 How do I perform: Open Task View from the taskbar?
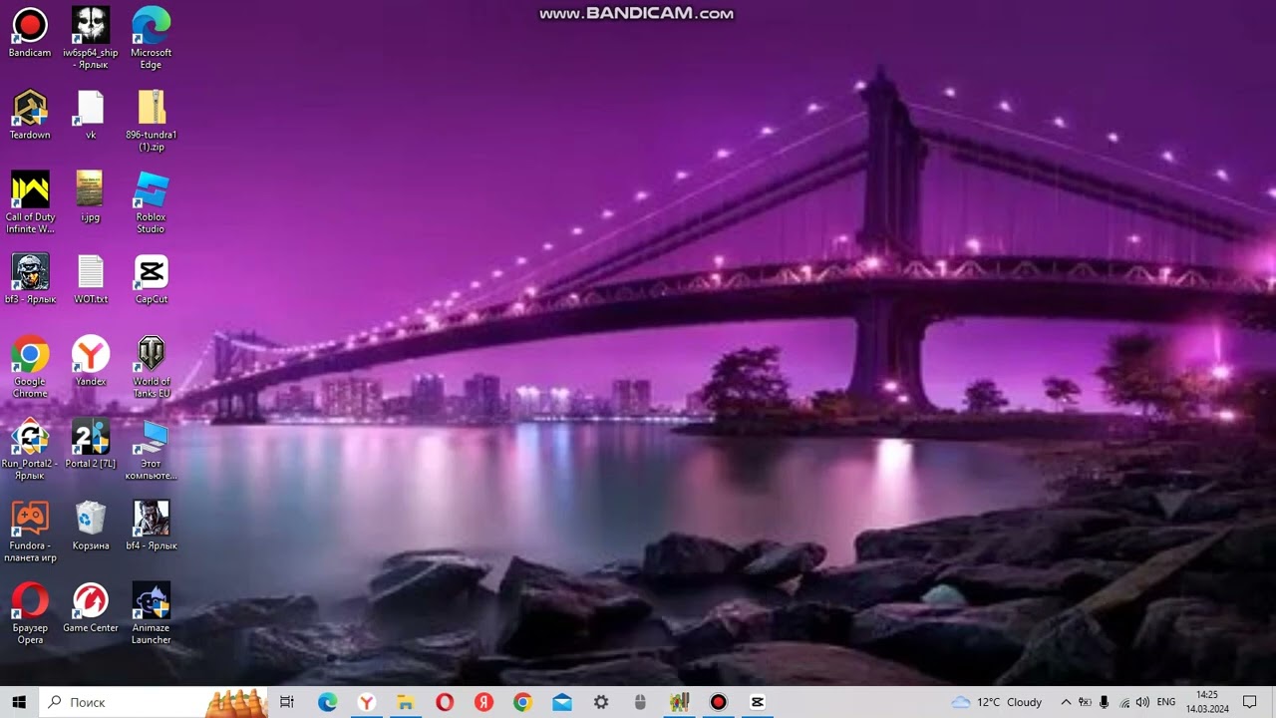[x=287, y=702]
